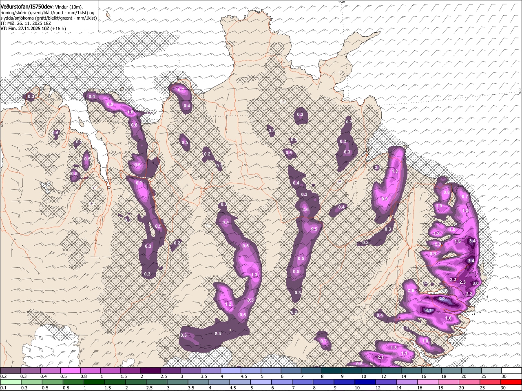Click the violet 12 swatch in lower scale
The width and height of the screenshot is (522, 391).
coord(386,382)
